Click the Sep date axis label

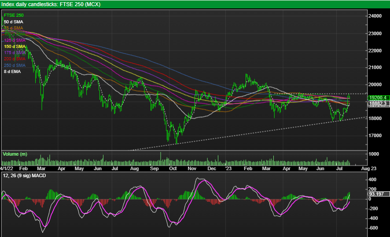click(x=154, y=168)
